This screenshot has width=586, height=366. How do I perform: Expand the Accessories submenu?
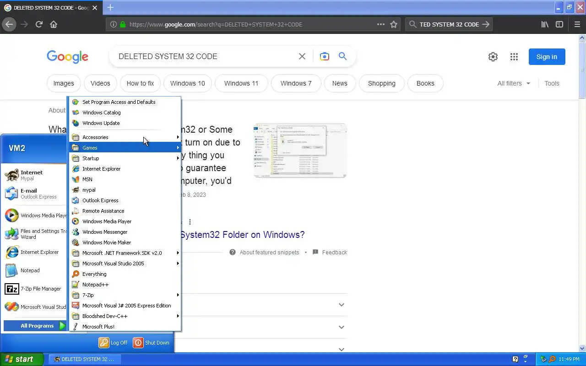[125, 137]
